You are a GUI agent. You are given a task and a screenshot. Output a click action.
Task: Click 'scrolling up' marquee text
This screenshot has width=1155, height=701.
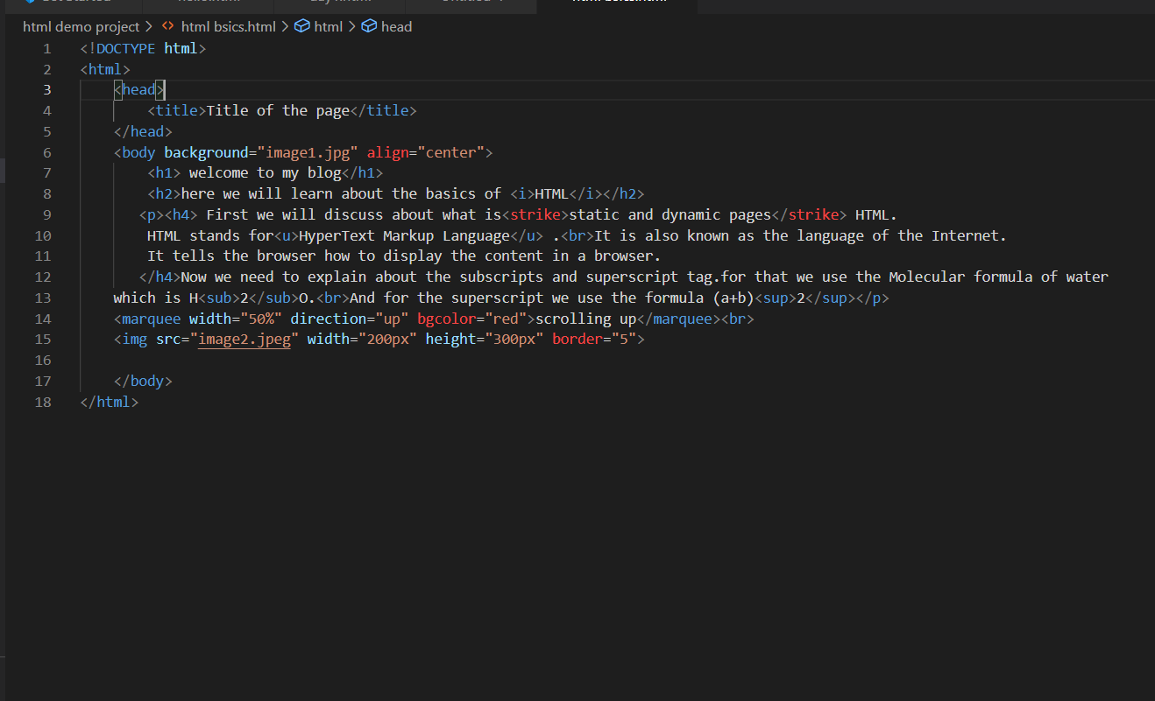(x=586, y=319)
